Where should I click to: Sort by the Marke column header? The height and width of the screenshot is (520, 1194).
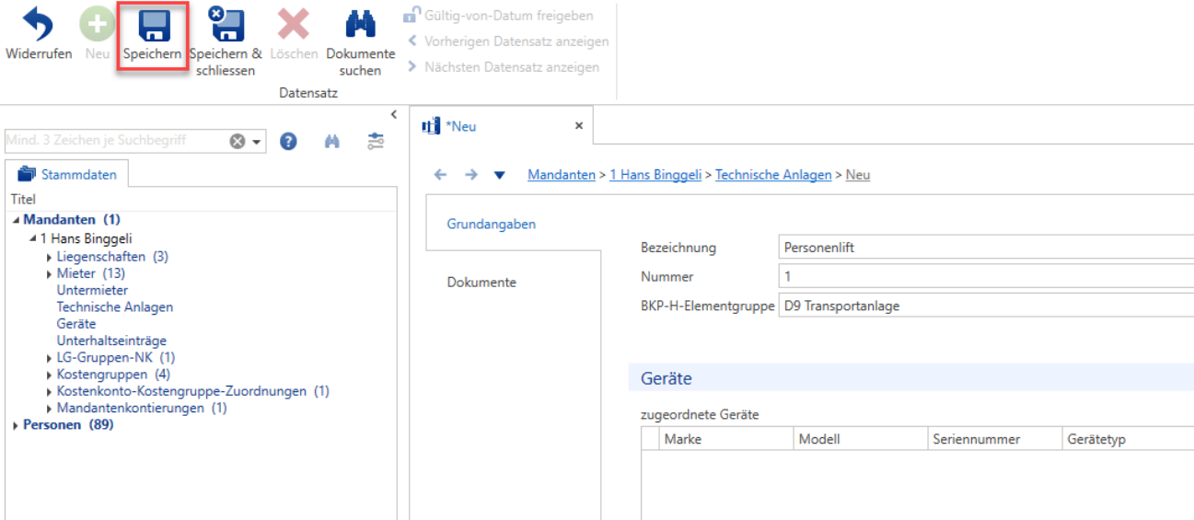click(x=727, y=439)
